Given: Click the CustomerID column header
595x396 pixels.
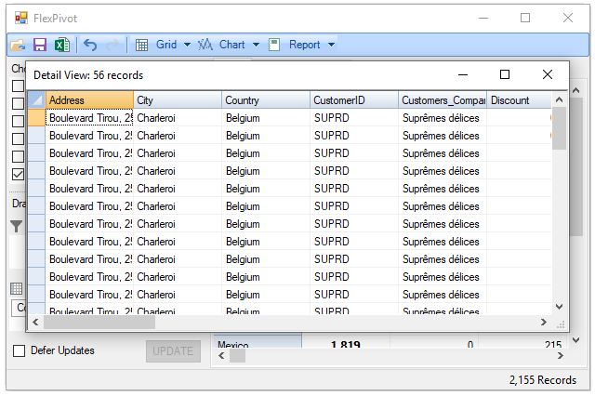Looking at the screenshot, I should pos(353,100).
